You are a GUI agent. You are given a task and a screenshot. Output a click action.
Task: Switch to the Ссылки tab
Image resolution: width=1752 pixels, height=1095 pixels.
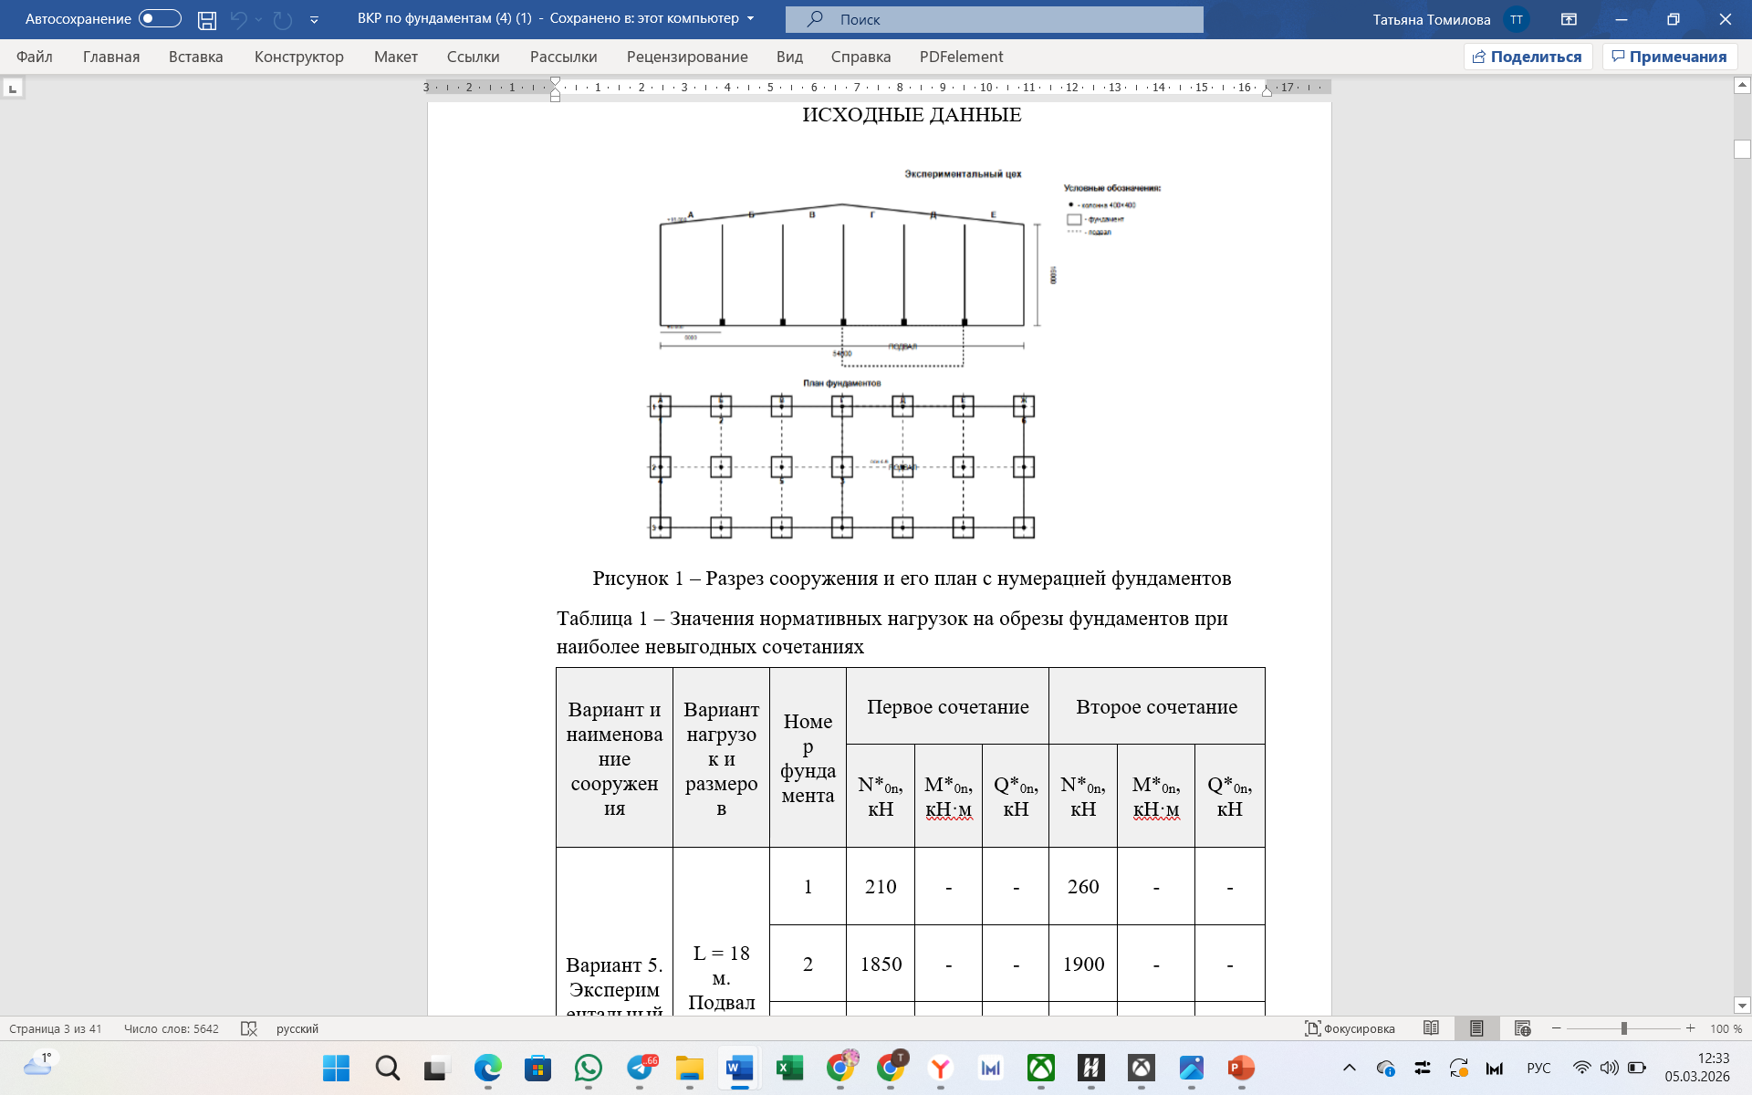click(474, 57)
